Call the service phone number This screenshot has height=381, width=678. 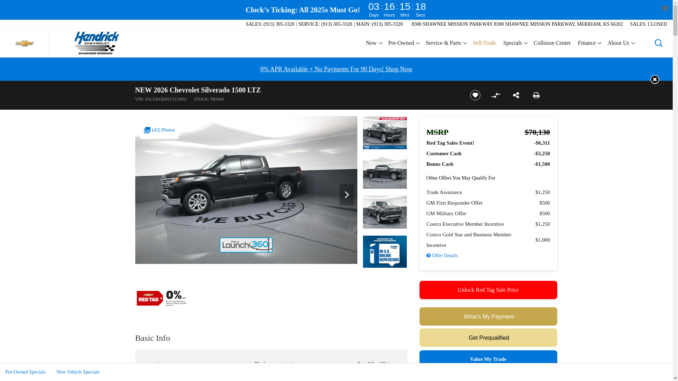[337, 24]
